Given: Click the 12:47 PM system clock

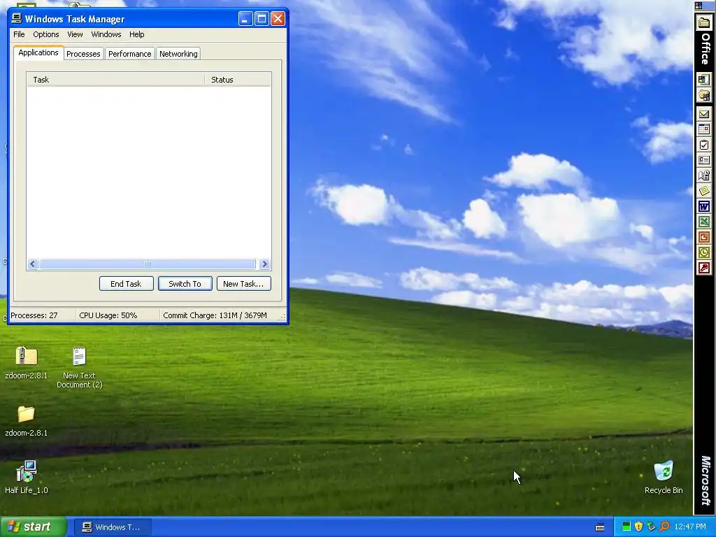Looking at the screenshot, I should 690,527.
